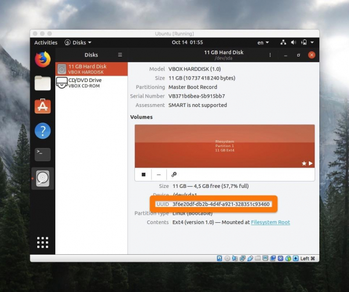Click the volume speaker icon in top bar
The height and width of the screenshot is (292, 349).
(x=294, y=42)
